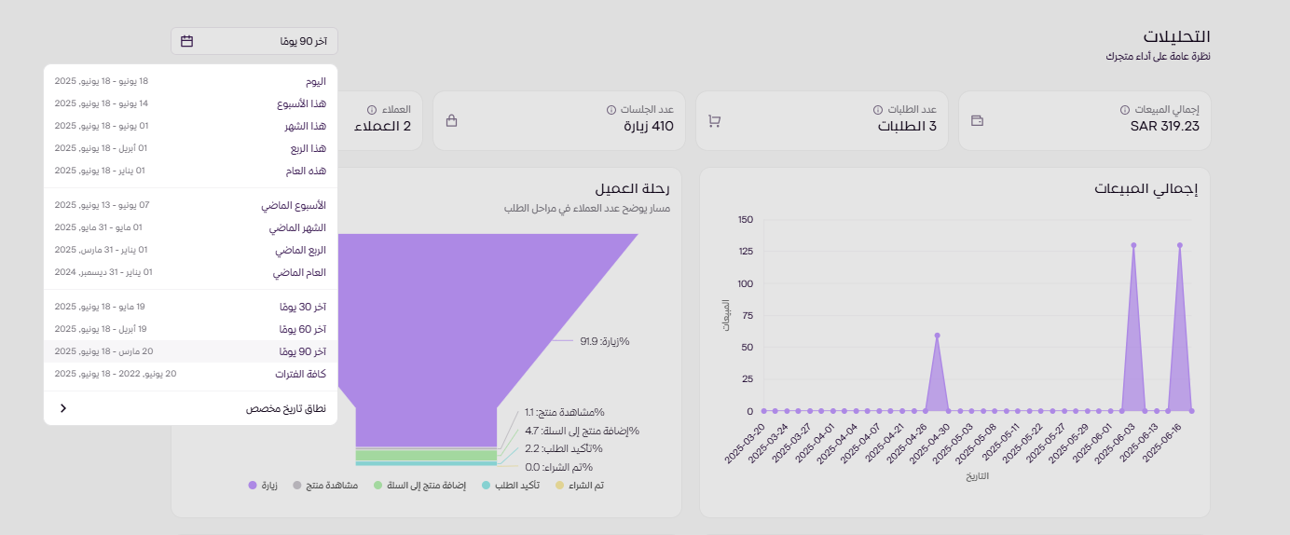
Task: Click the shopping cart icon in orders card
Action: point(715,121)
